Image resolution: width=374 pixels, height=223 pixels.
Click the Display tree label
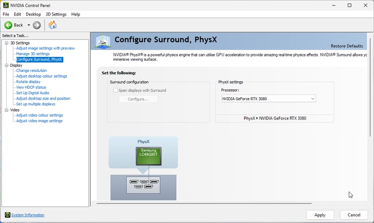pos(16,65)
